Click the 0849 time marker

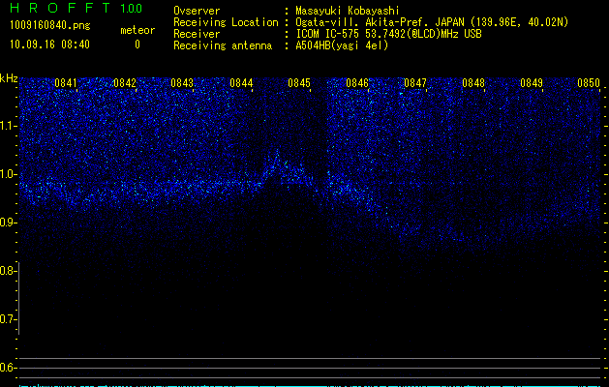pos(532,83)
